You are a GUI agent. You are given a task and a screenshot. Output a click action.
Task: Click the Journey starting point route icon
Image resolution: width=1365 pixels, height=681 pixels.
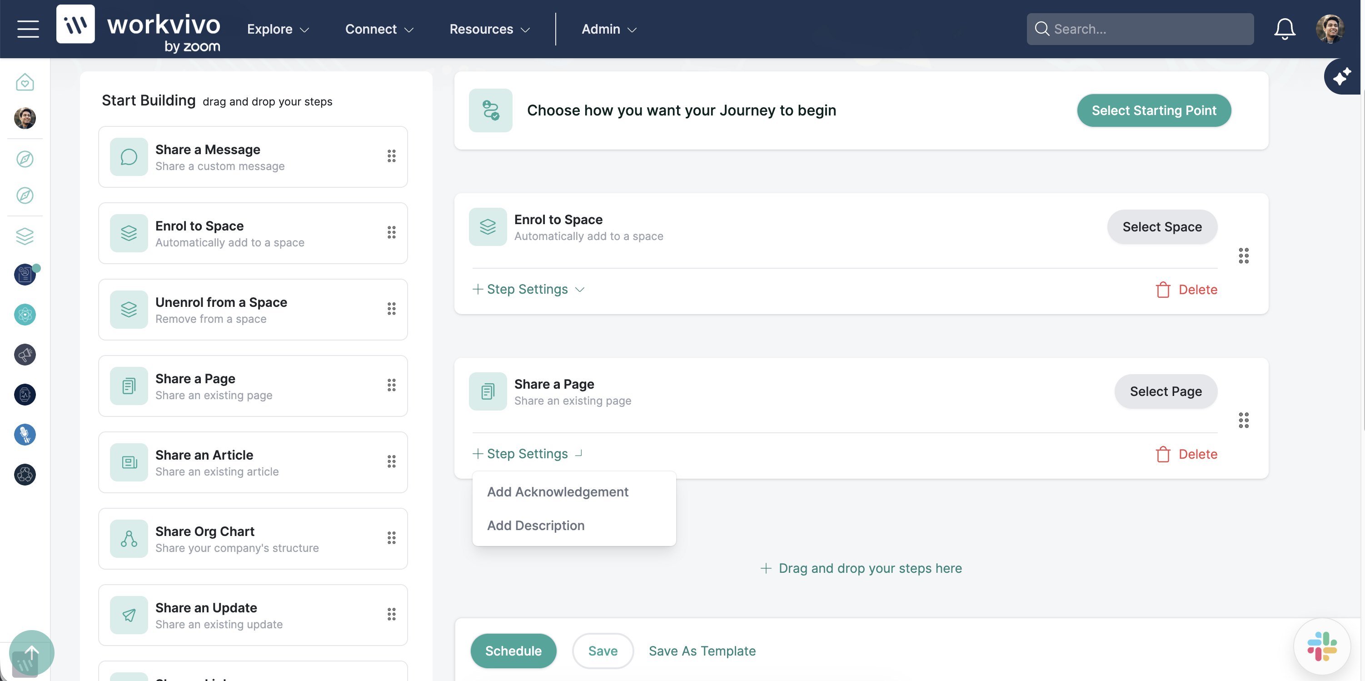(491, 110)
